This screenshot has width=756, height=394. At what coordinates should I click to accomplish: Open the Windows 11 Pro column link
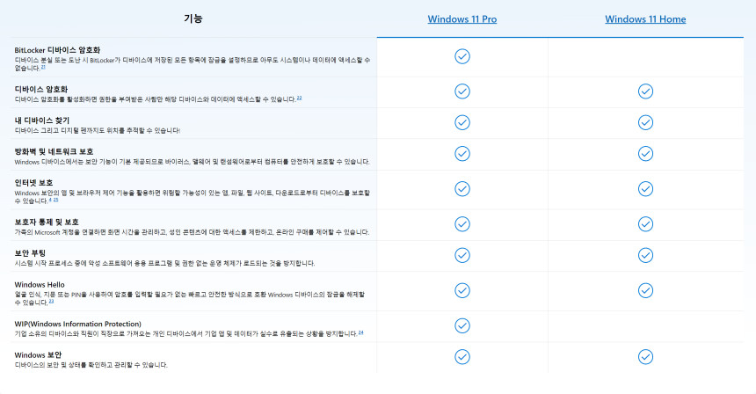pos(462,19)
